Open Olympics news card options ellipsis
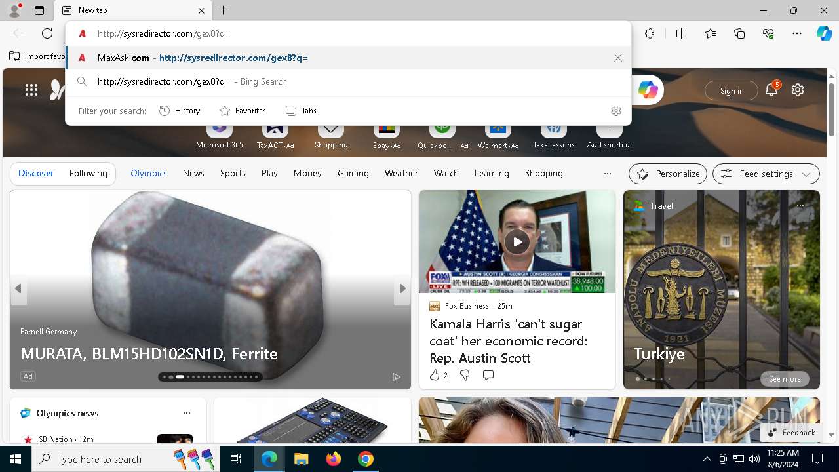 tap(187, 413)
